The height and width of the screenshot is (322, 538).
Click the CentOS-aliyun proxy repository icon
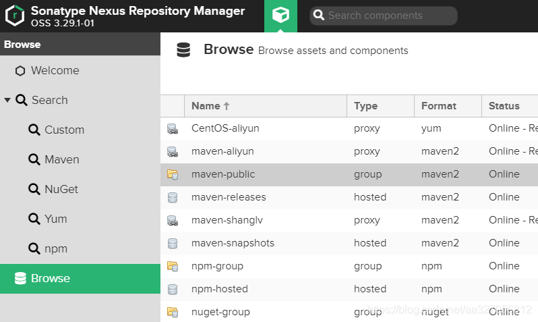coord(172,129)
